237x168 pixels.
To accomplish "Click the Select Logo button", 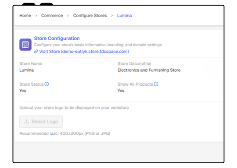I will pyautogui.click(x=41, y=122).
